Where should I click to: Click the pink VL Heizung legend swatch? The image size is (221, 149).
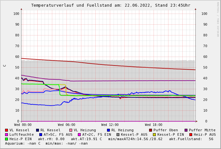71,130
